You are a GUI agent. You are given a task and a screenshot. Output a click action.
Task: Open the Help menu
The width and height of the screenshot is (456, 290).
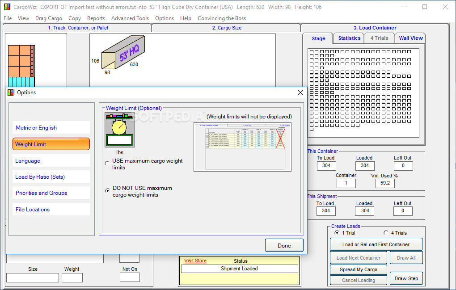tap(186, 18)
